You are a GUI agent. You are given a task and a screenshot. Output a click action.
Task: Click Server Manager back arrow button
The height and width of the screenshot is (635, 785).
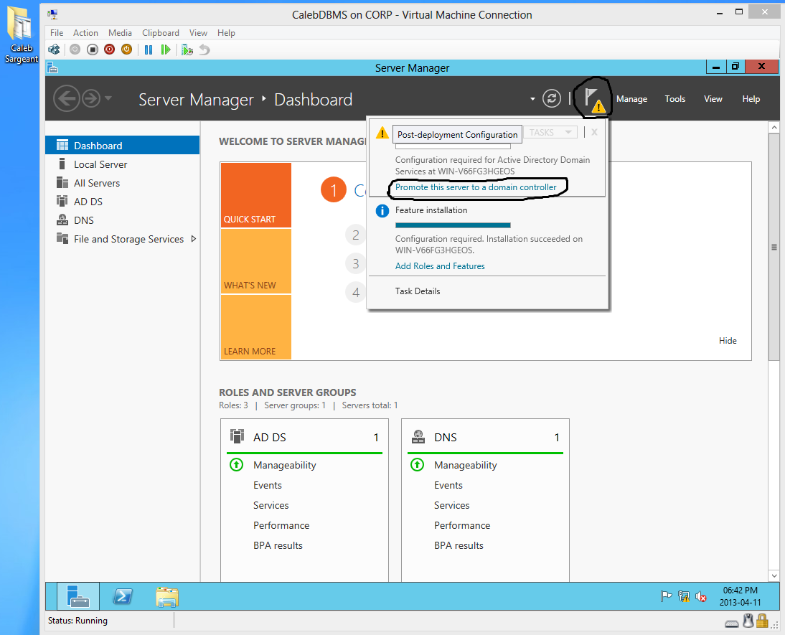[67, 98]
